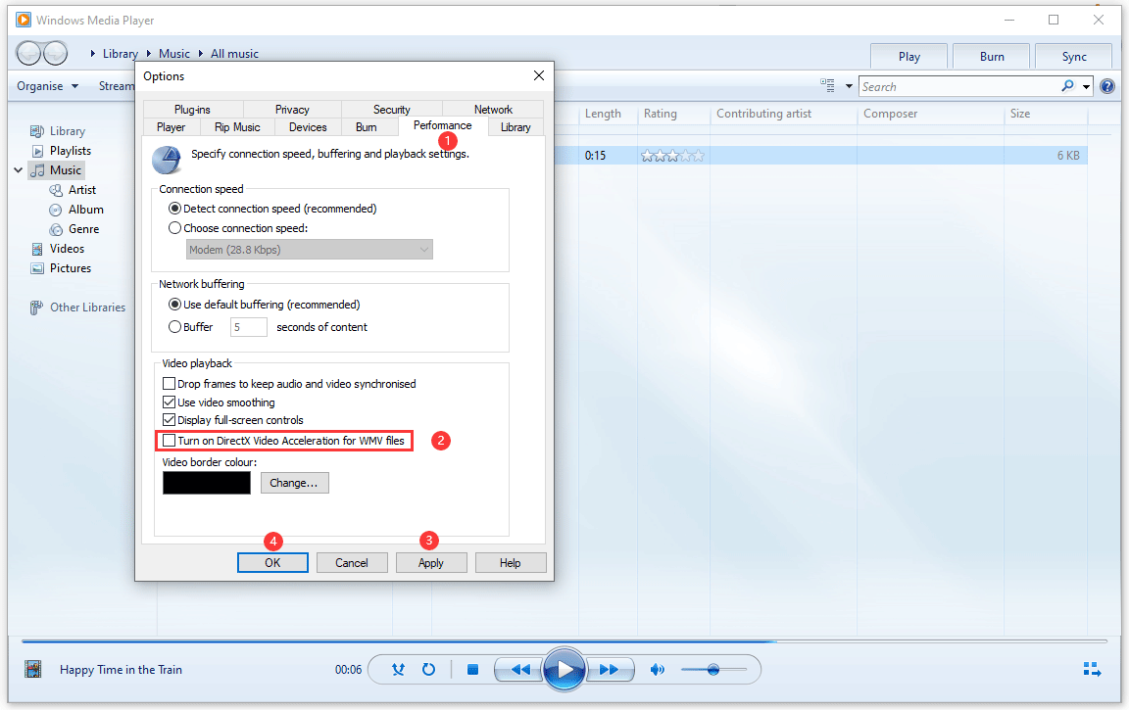The image size is (1129, 710).
Task: Open the Burn tab in main window
Action: click(x=992, y=56)
